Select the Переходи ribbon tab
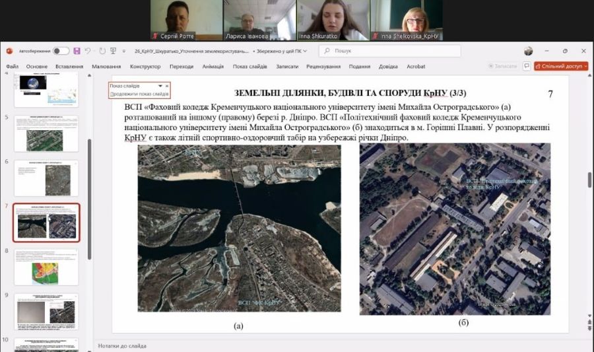This screenshot has width=594, height=352. coord(181,66)
